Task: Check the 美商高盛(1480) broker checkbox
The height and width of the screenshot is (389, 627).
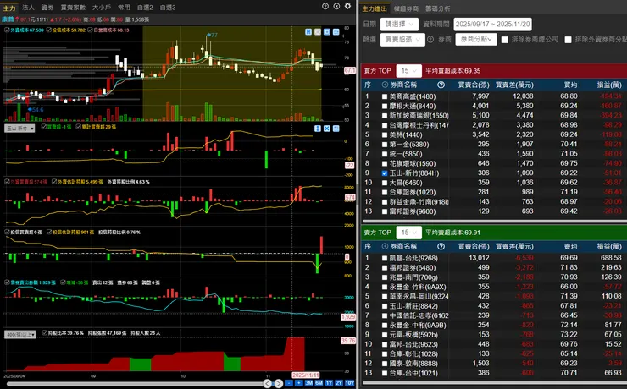Action: click(385, 96)
